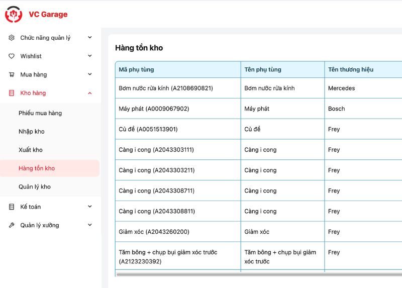Click the shopping cart icon for Mua hàng
Viewport: 402px width, 288px height.
point(12,75)
